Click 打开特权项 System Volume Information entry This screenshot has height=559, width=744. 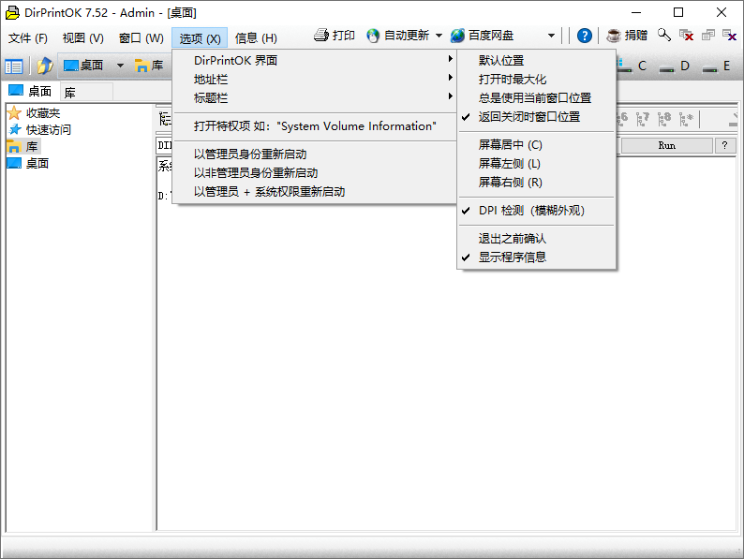coord(315,126)
